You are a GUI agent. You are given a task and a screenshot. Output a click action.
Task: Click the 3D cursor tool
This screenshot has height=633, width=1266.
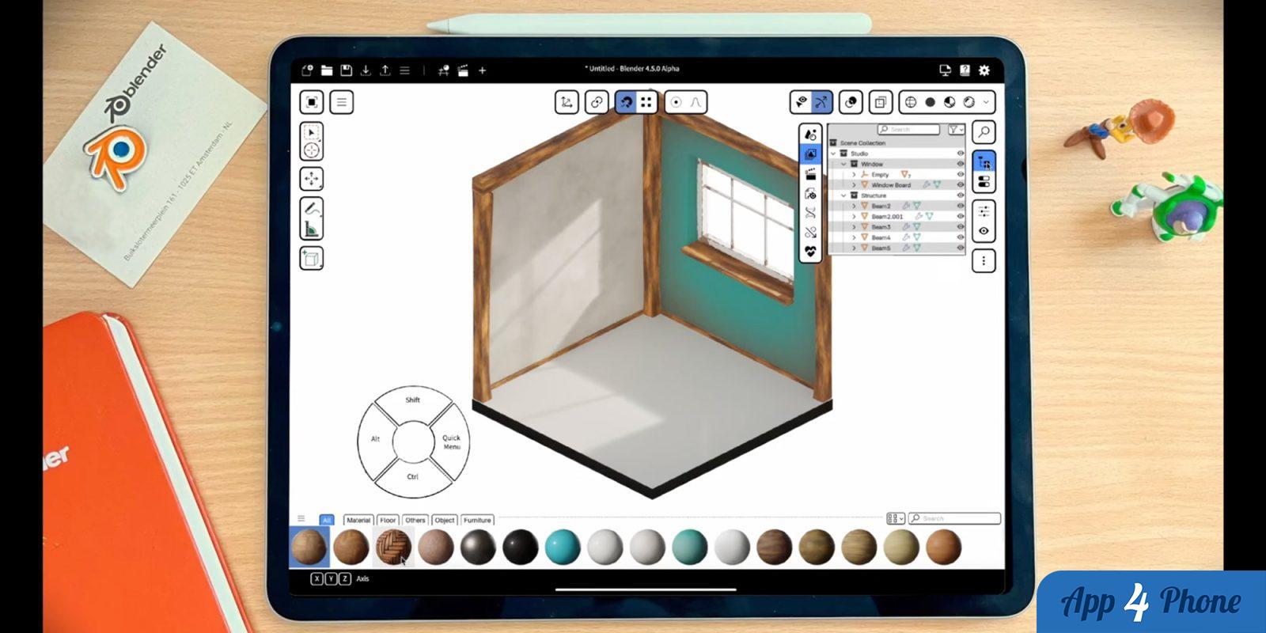tap(312, 150)
